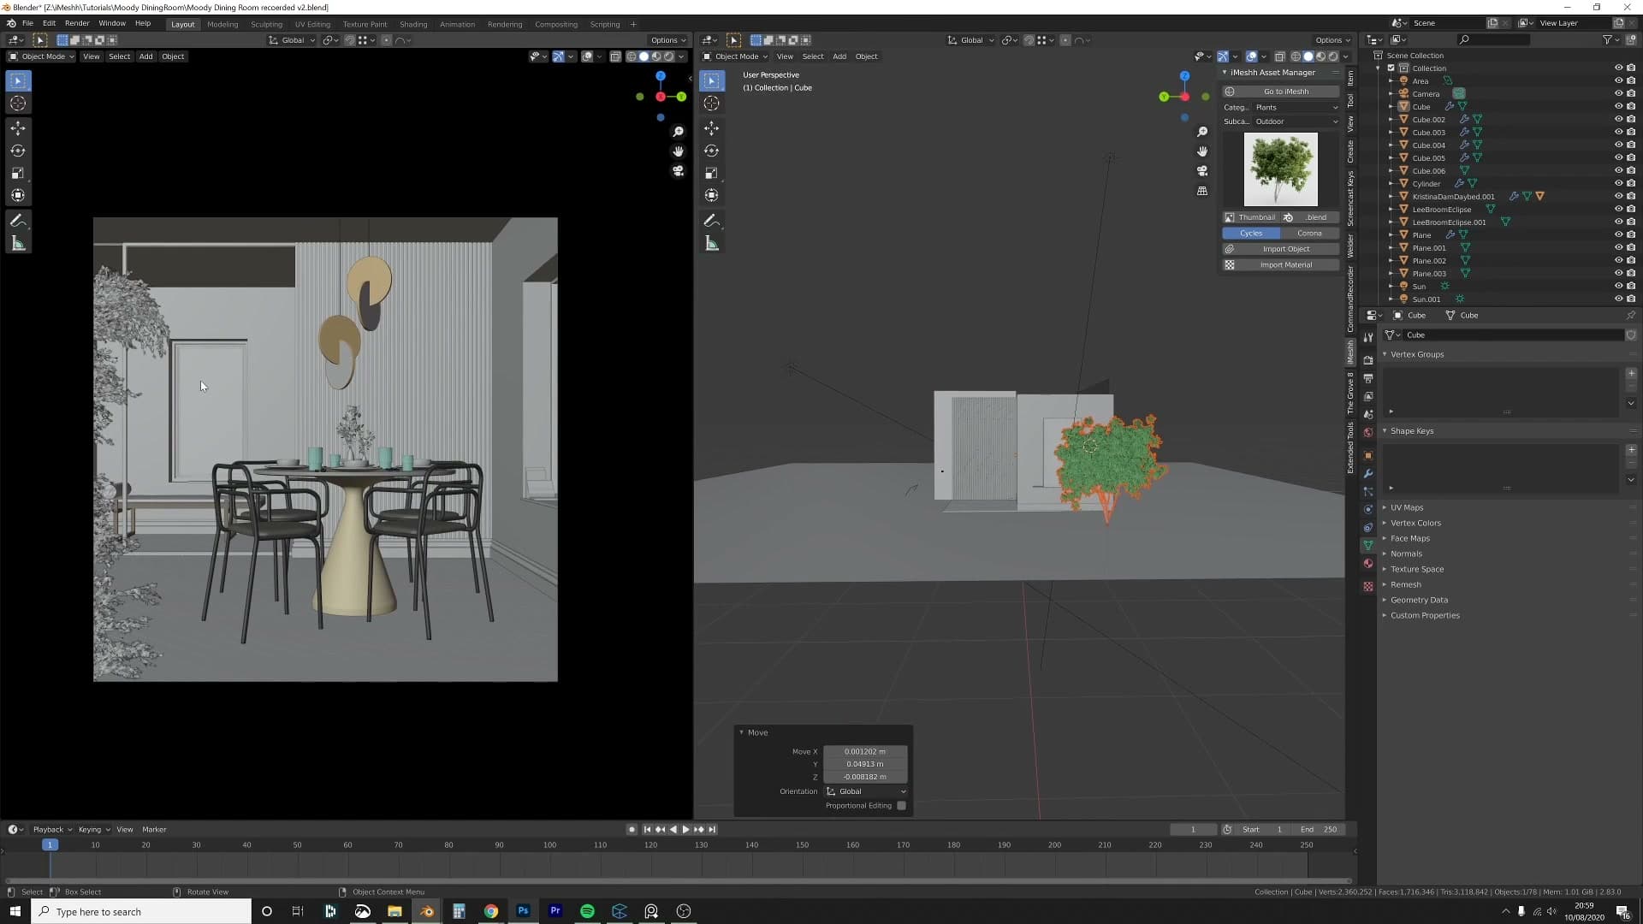Hide Camera object in viewport
The image size is (1643, 924).
(x=1618, y=94)
